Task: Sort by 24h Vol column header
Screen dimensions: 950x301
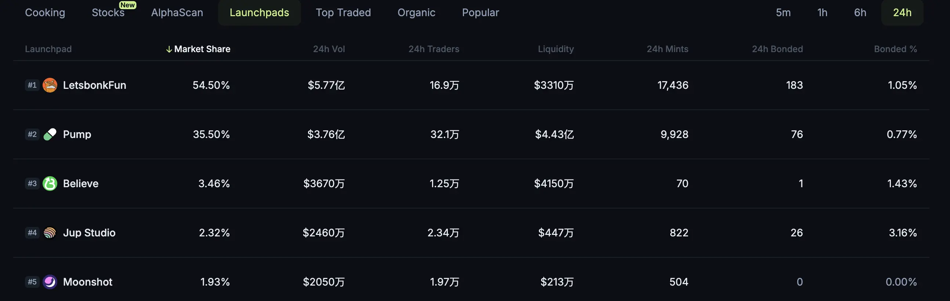Action: point(329,49)
